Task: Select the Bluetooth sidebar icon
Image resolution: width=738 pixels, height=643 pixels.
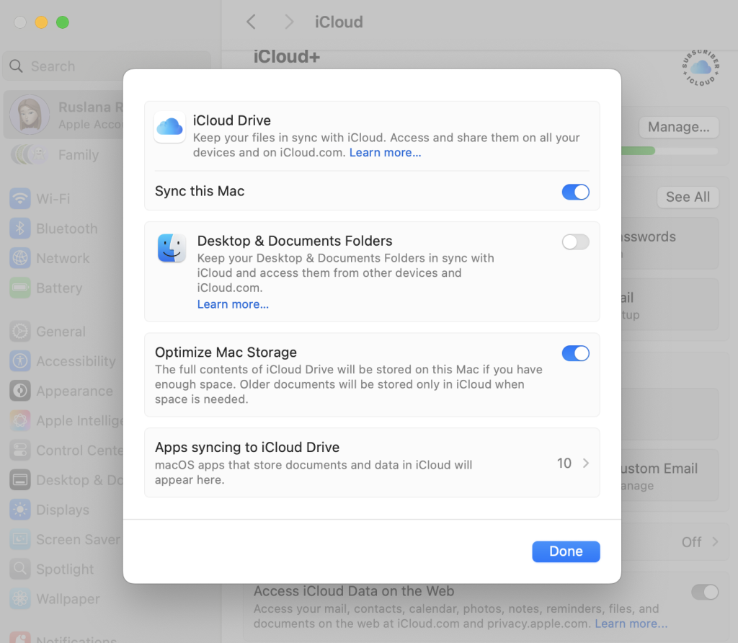Action: point(19,229)
